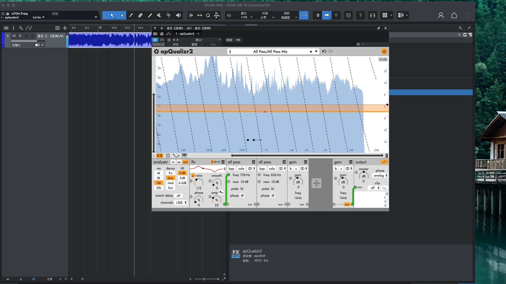Click track 1 volume fader
This screenshot has height=284, width=506.
[x=28, y=41]
